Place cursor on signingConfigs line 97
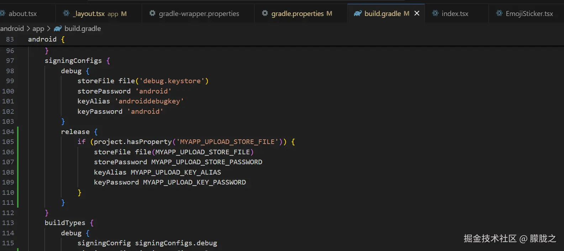The image size is (564, 251). 73,61
